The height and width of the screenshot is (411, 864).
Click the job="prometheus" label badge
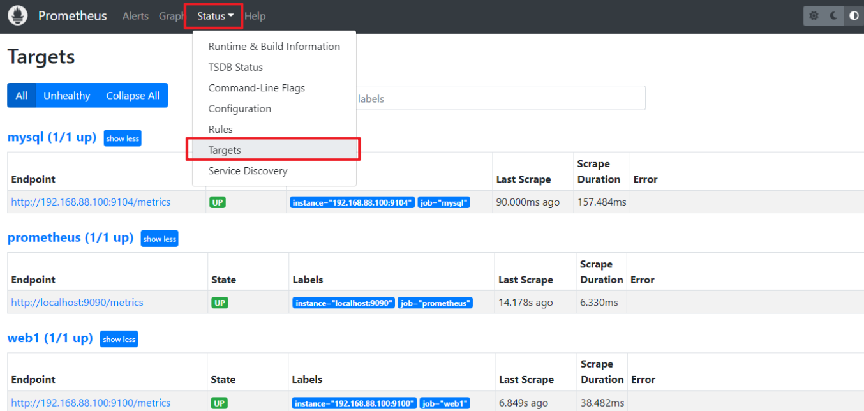[x=435, y=303]
